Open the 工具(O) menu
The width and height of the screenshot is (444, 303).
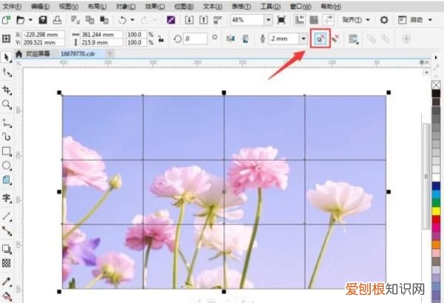[270, 6]
